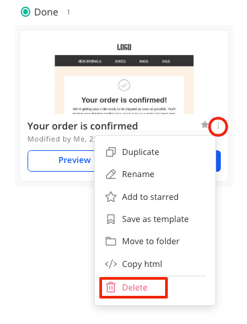Click the star outline icon beside Add to starred
The image size is (247, 324).
(111, 197)
